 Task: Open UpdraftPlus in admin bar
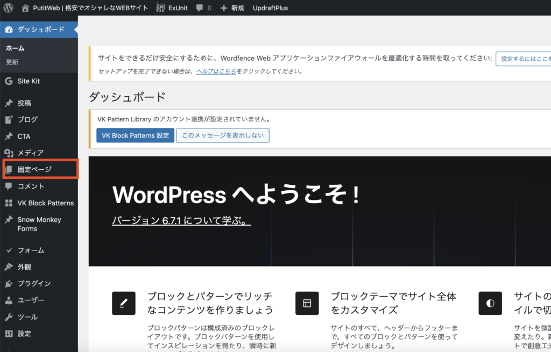tap(270, 8)
